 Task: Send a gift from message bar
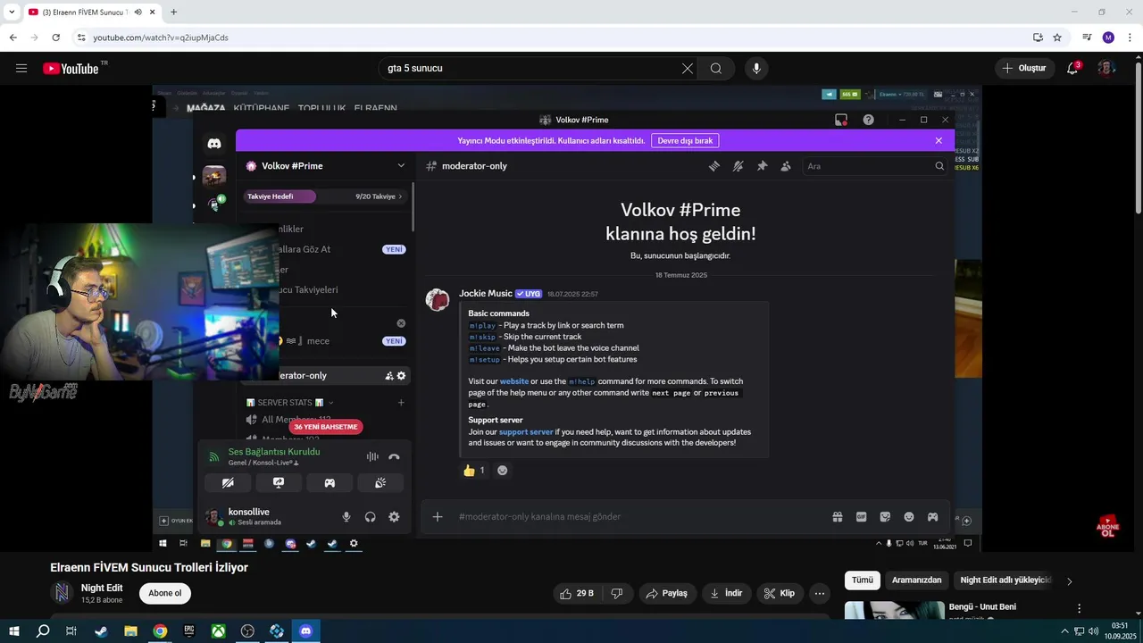pos(838,517)
